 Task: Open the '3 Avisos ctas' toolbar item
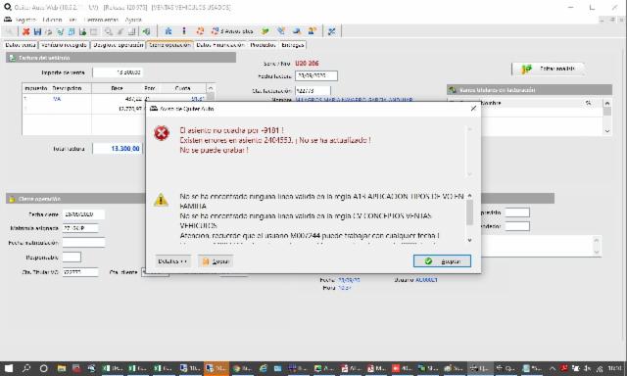(x=232, y=31)
